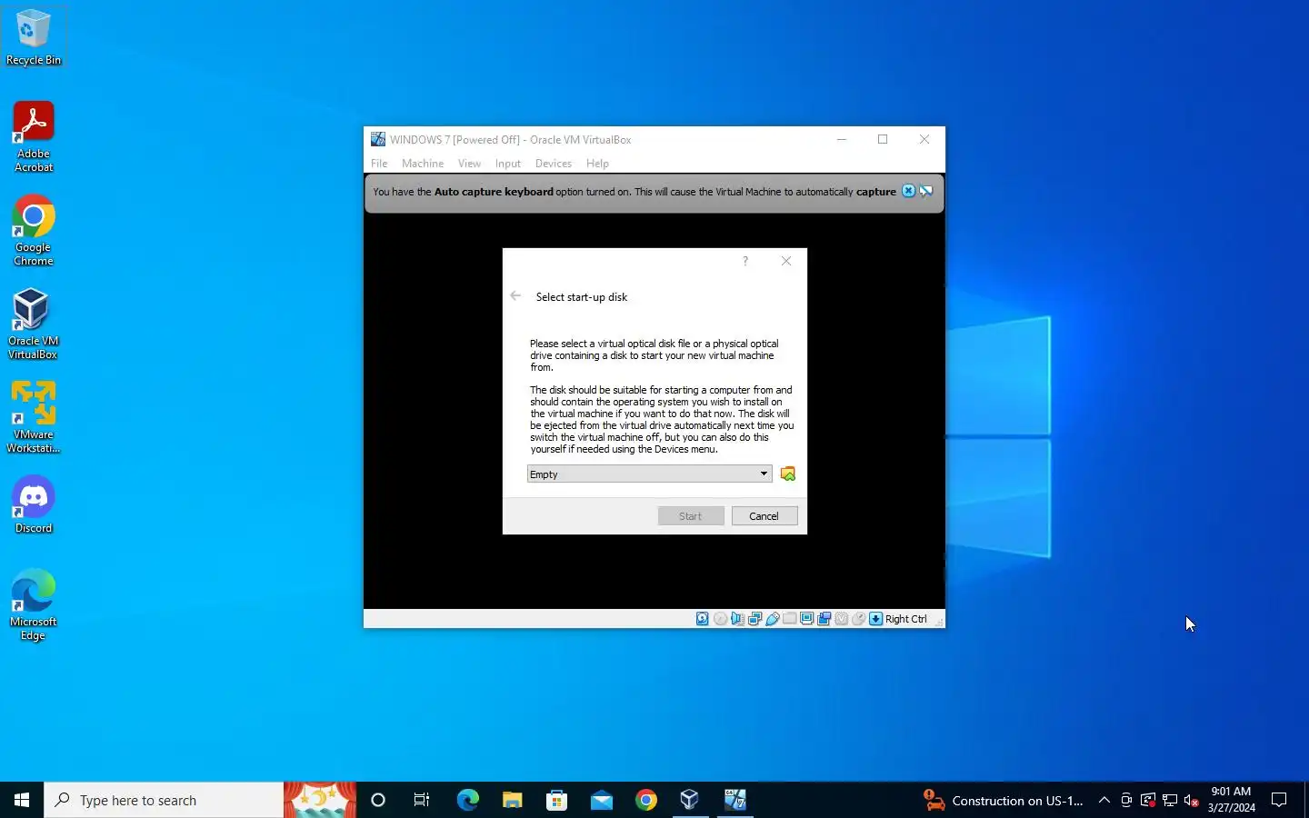Switch to the running Windows 7 VM taskbar icon

click(x=734, y=800)
